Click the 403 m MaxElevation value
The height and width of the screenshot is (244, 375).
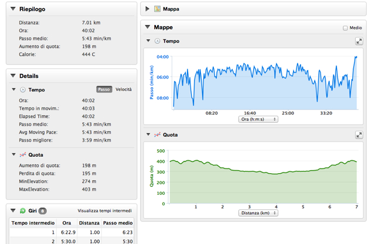[89, 190]
